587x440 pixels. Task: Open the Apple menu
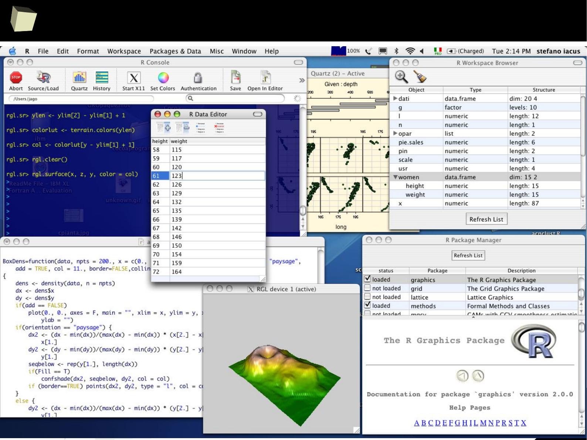click(13, 51)
